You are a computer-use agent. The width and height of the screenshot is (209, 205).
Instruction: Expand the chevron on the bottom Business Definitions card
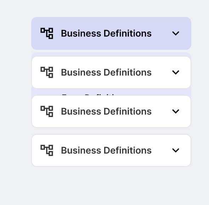176,150
